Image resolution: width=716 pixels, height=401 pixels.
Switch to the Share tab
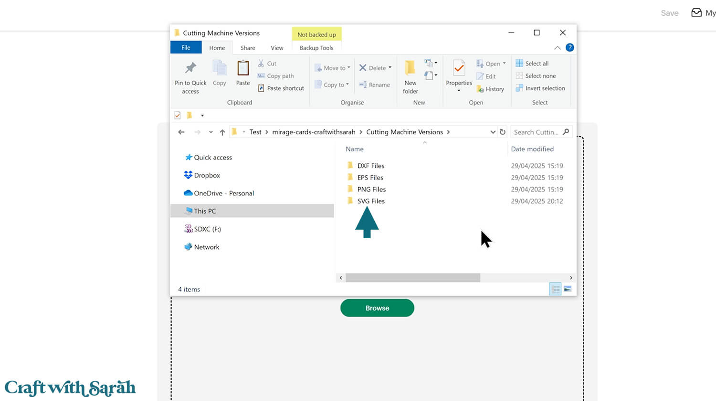point(248,48)
